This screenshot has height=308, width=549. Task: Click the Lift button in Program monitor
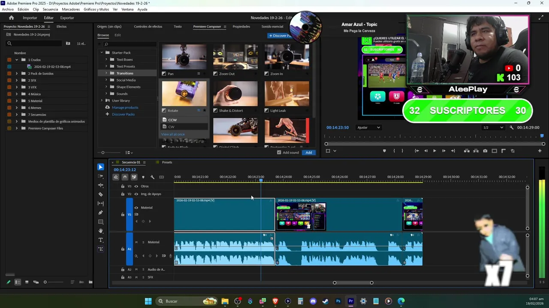coord(467,151)
